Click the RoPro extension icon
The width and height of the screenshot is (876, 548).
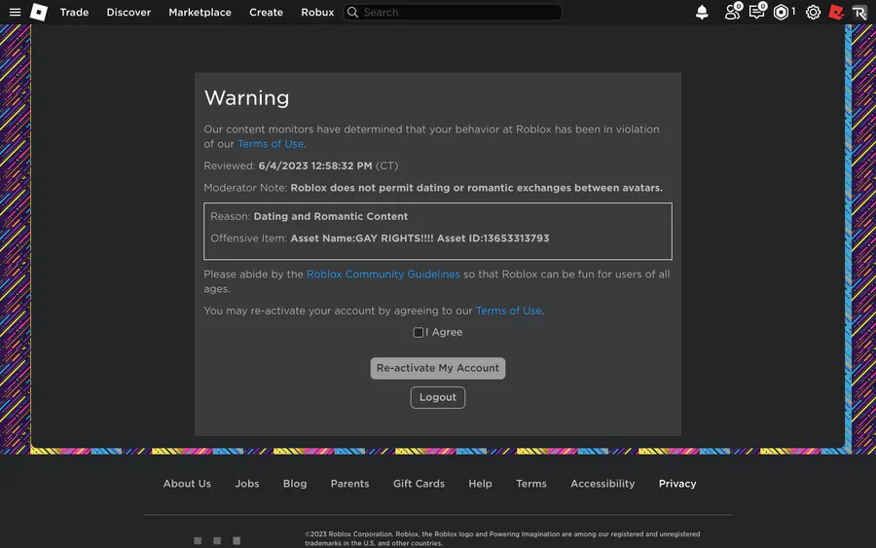pyautogui.click(x=859, y=13)
